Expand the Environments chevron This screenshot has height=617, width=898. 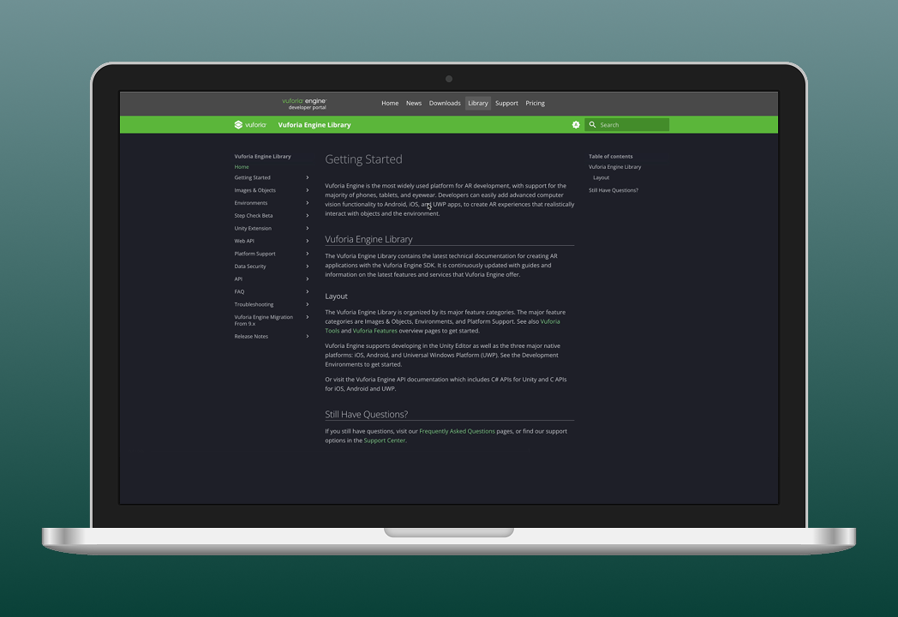308,203
